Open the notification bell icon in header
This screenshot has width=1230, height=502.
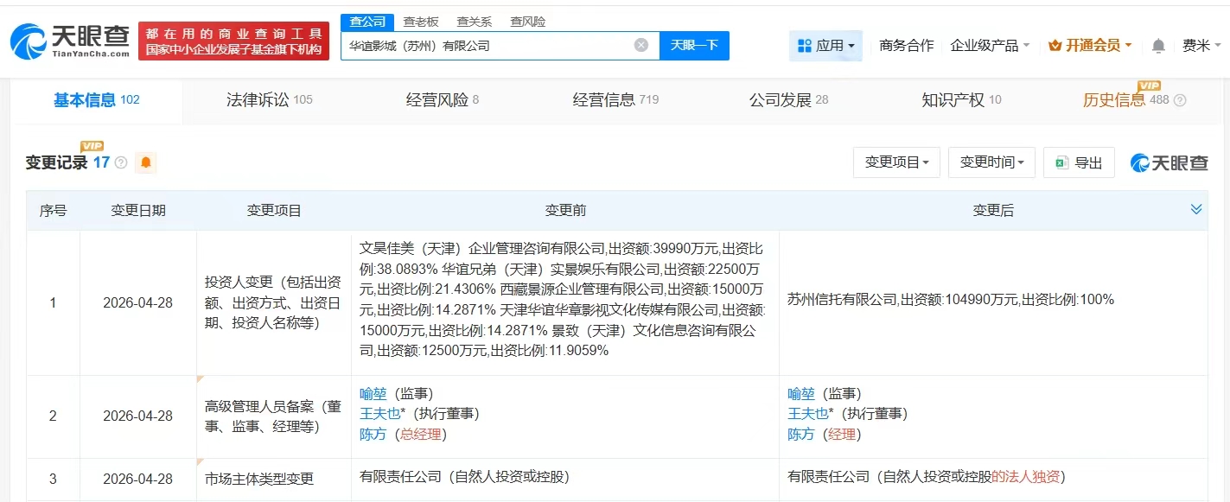pos(1158,46)
